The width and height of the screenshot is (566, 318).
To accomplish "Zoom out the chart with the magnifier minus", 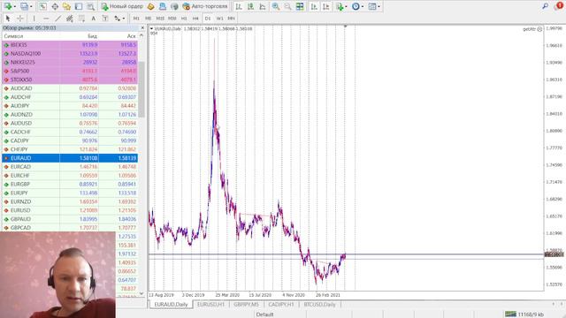I will click(287, 6).
